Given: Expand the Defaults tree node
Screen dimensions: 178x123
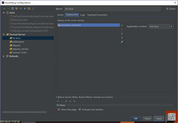Looking at the screenshot, I should click(x=4, y=56).
